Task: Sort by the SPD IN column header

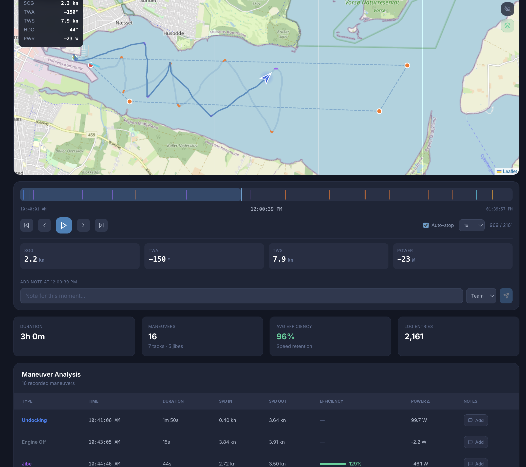Action: (x=226, y=401)
